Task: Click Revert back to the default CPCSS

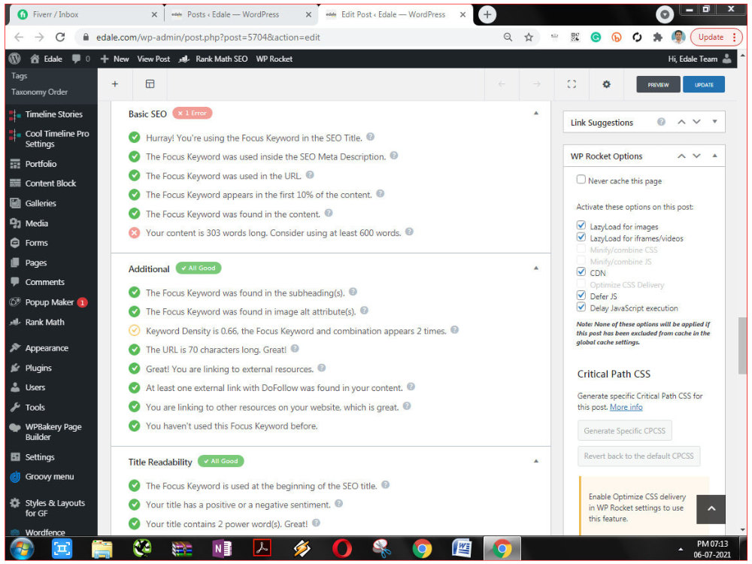Action: pyautogui.click(x=638, y=456)
